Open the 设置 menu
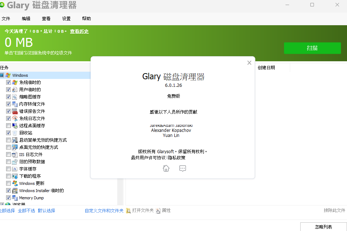The width and height of the screenshot is (347, 231). 67,19
